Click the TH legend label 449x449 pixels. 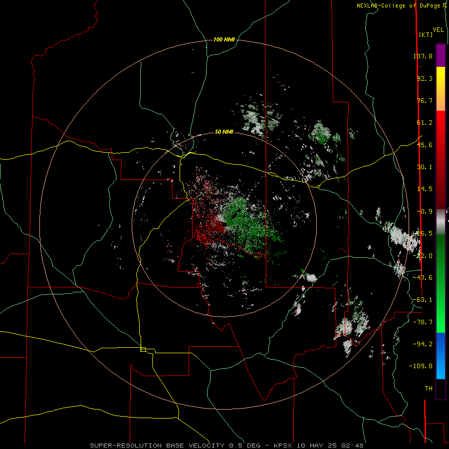tap(429, 389)
